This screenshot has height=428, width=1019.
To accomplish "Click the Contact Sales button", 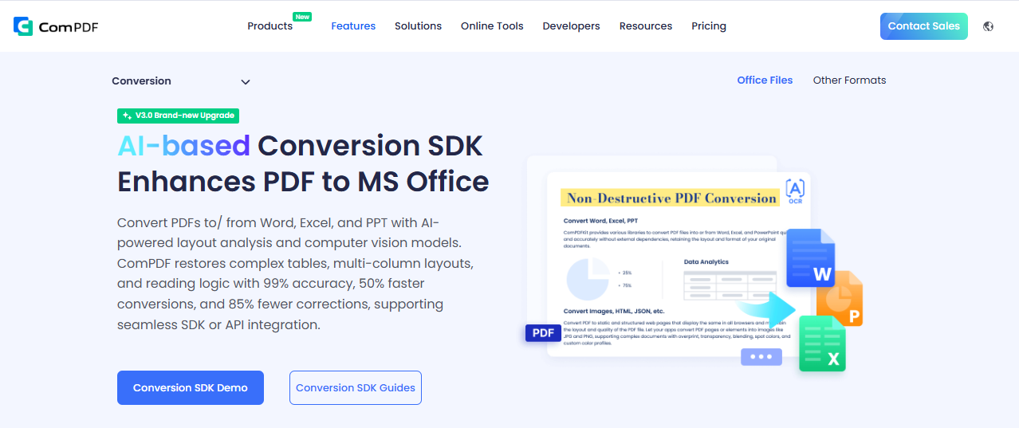I will coord(923,26).
